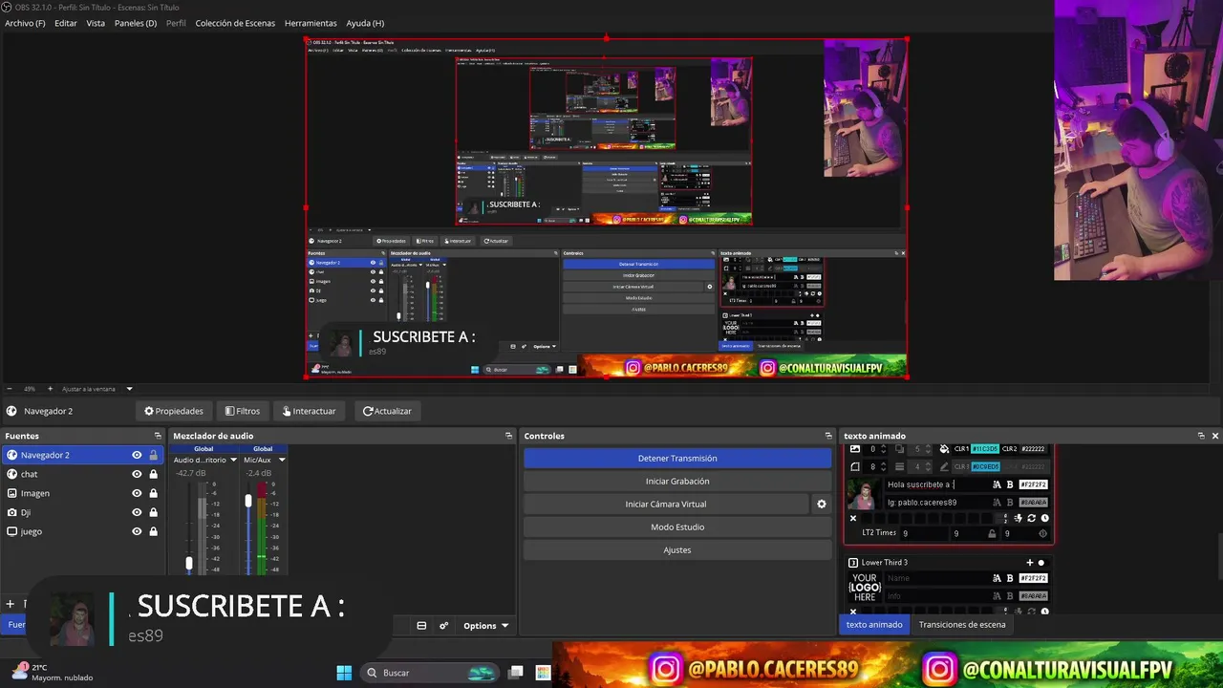Float the Mezclador de audio dock
Screen dimensions: 1223x688
click(508, 436)
